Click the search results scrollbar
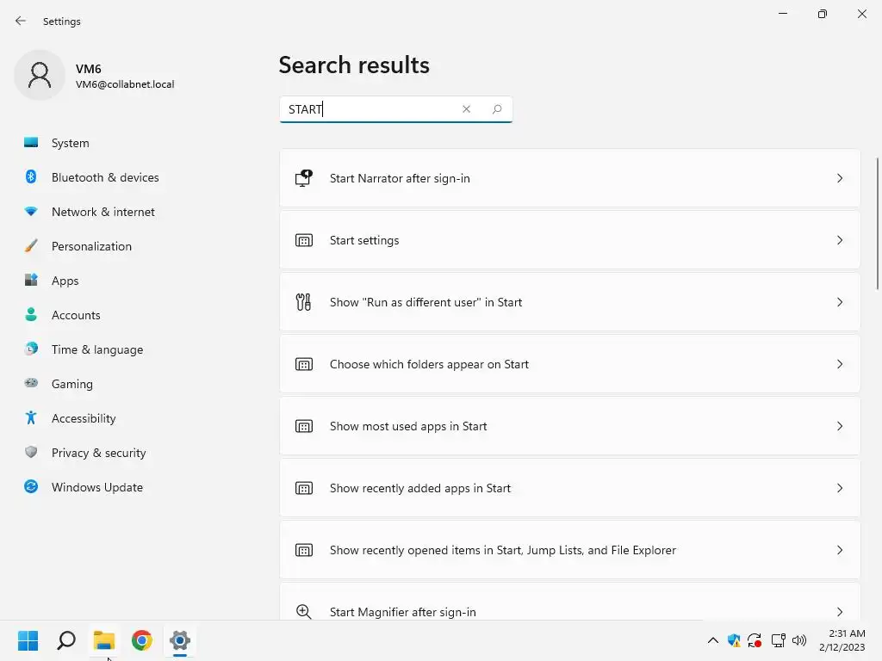 pyautogui.click(x=878, y=224)
